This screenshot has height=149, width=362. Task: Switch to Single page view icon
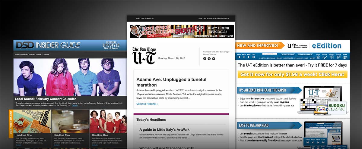[x=325, y=57]
